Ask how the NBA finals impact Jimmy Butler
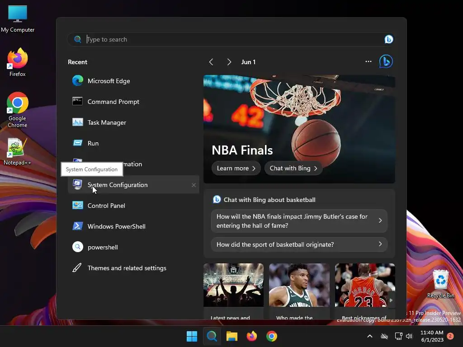Screen dimensions: 463x347 [x=299, y=221]
